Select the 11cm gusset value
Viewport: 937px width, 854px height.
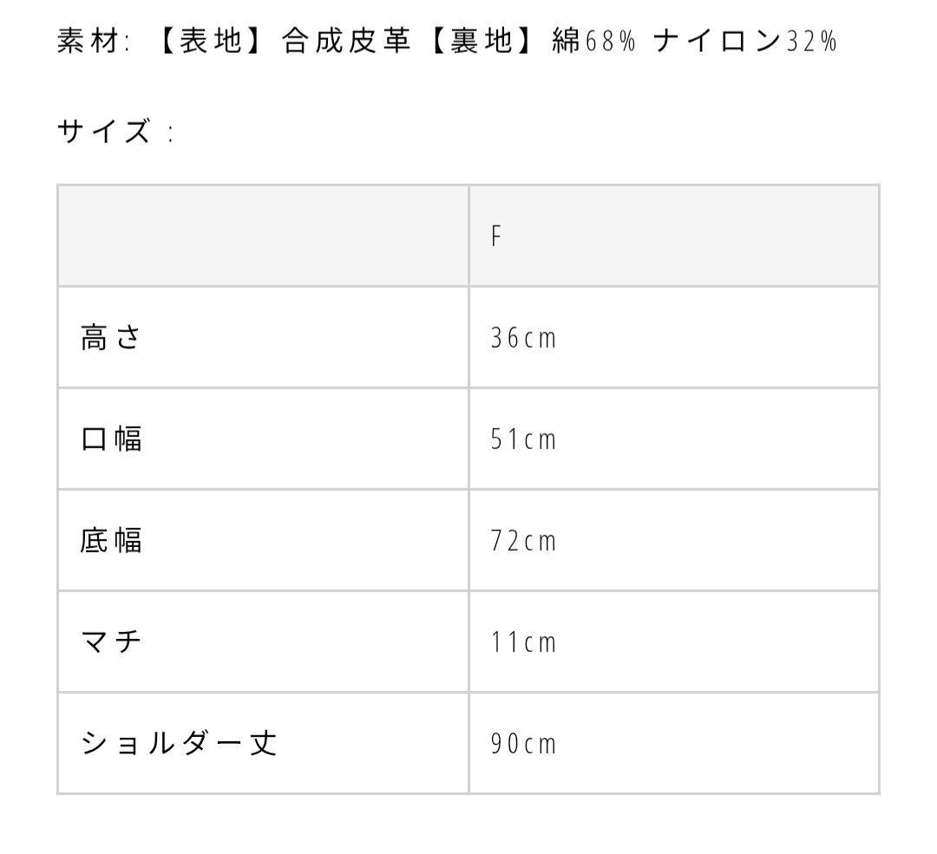522,642
